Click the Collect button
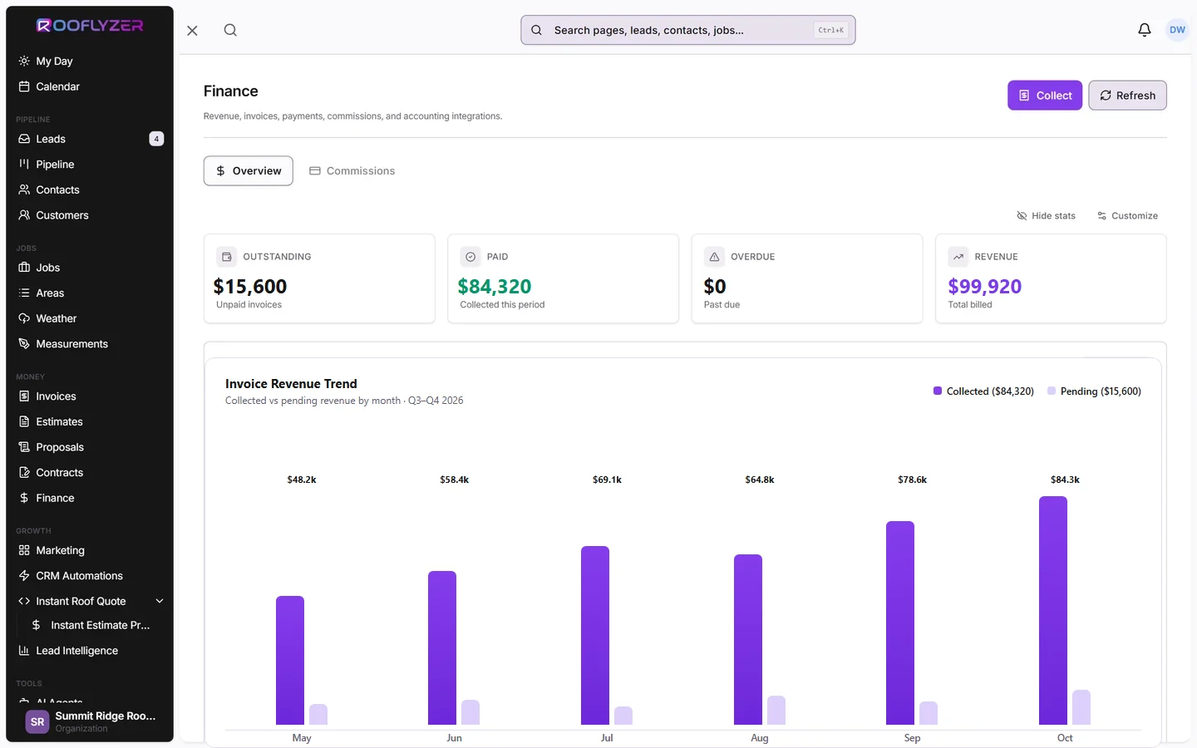Image resolution: width=1197 pixels, height=748 pixels. pyautogui.click(x=1045, y=96)
